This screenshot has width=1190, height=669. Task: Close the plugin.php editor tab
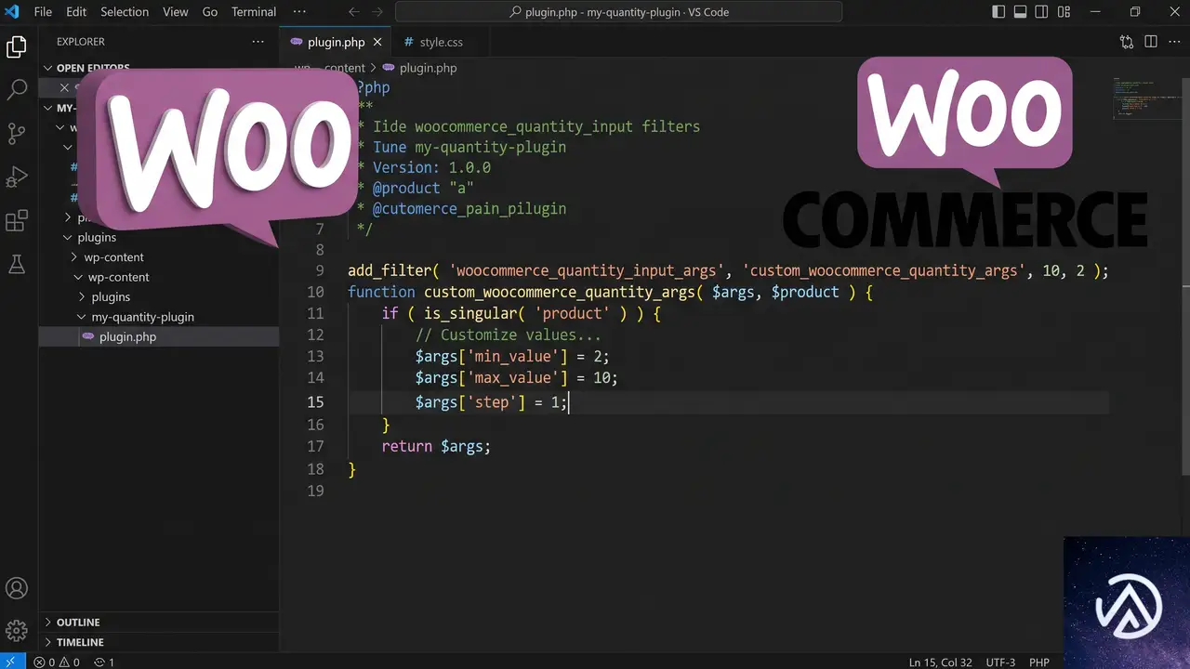(x=377, y=42)
